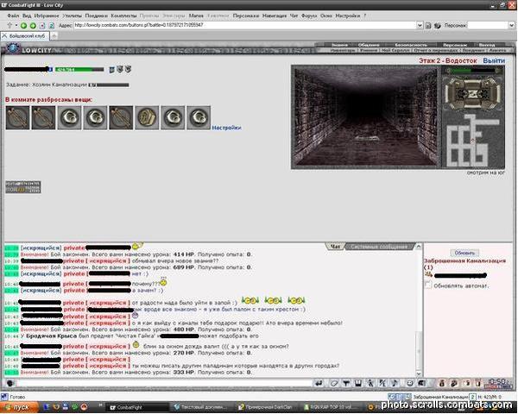Open the back button history dropdown arrow

pos(16,25)
